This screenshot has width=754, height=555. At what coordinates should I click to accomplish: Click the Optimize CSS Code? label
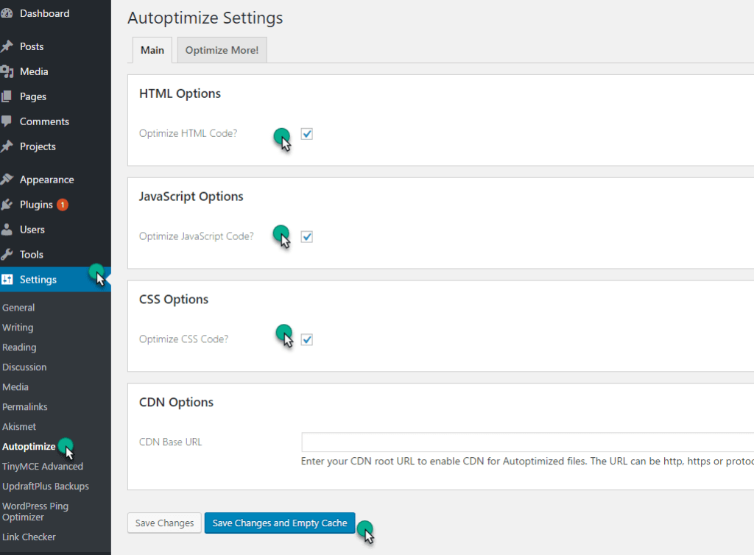click(183, 339)
